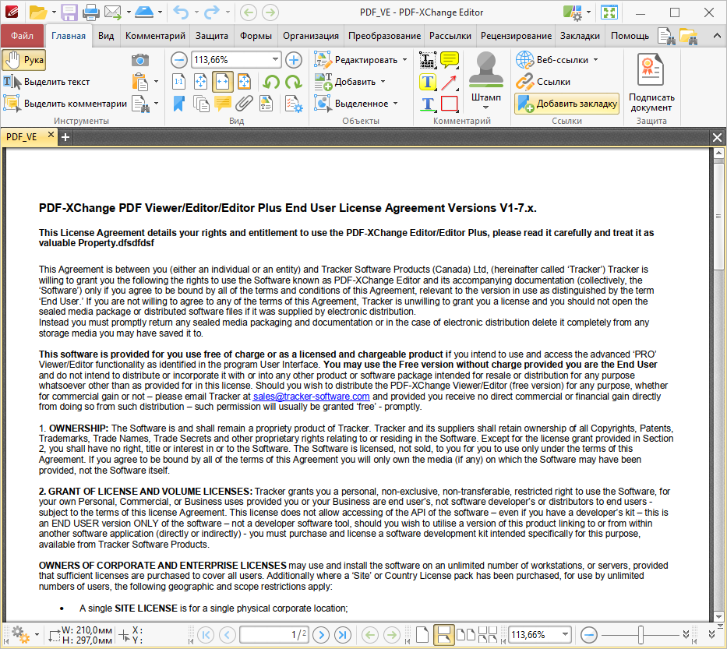This screenshot has height=649, width=727.
Task: Open the File (Файл) menu
Action: [22, 36]
